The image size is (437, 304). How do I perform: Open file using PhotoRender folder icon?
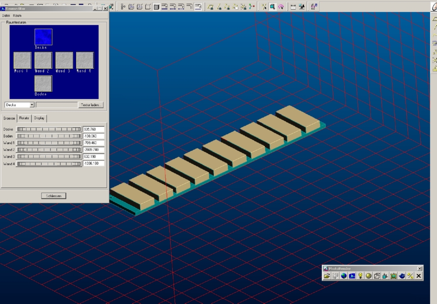click(327, 276)
